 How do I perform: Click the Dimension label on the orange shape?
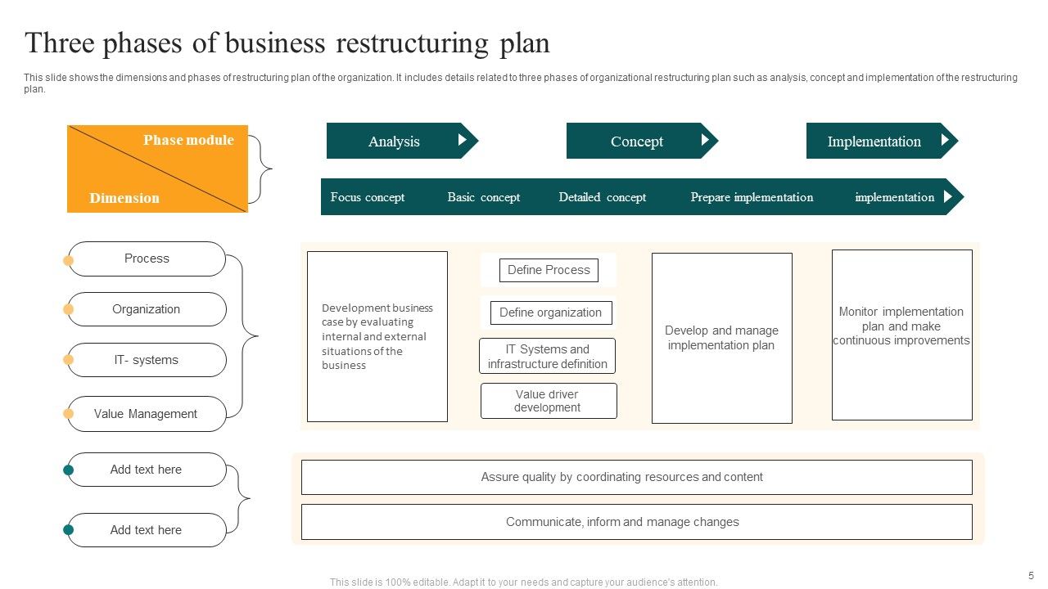coord(124,198)
